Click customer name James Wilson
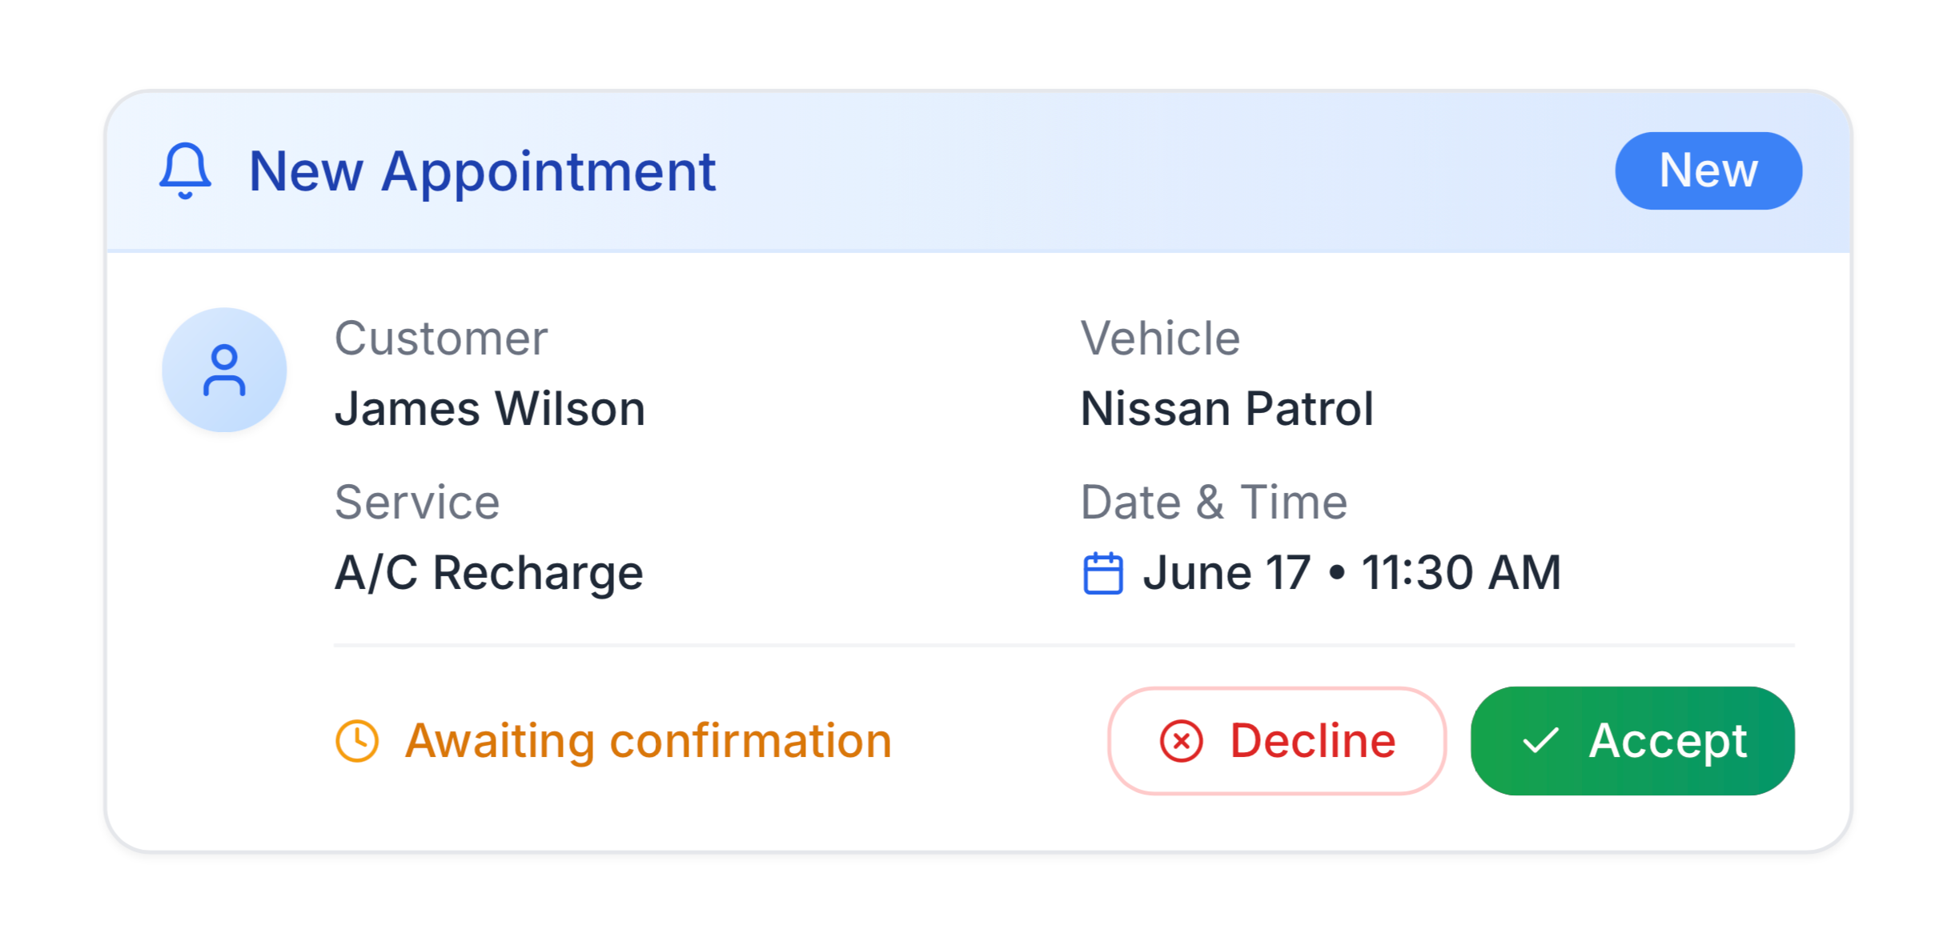This screenshot has width=1939, height=949. click(x=489, y=408)
